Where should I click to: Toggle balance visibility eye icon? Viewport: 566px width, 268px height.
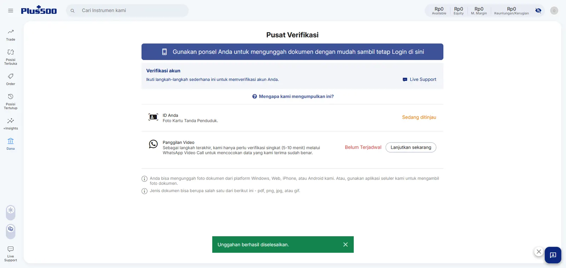click(x=538, y=11)
